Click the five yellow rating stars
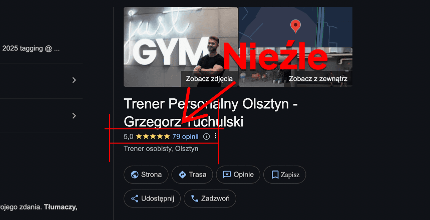This screenshot has width=430, height=220. (153, 136)
